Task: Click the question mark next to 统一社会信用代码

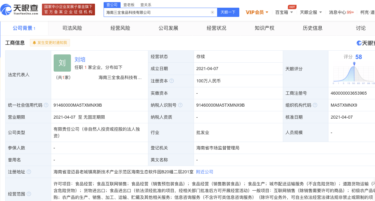Action: 46,105
